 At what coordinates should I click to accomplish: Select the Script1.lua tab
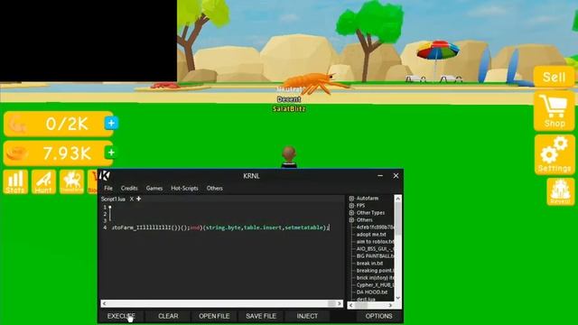coord(113,199)
